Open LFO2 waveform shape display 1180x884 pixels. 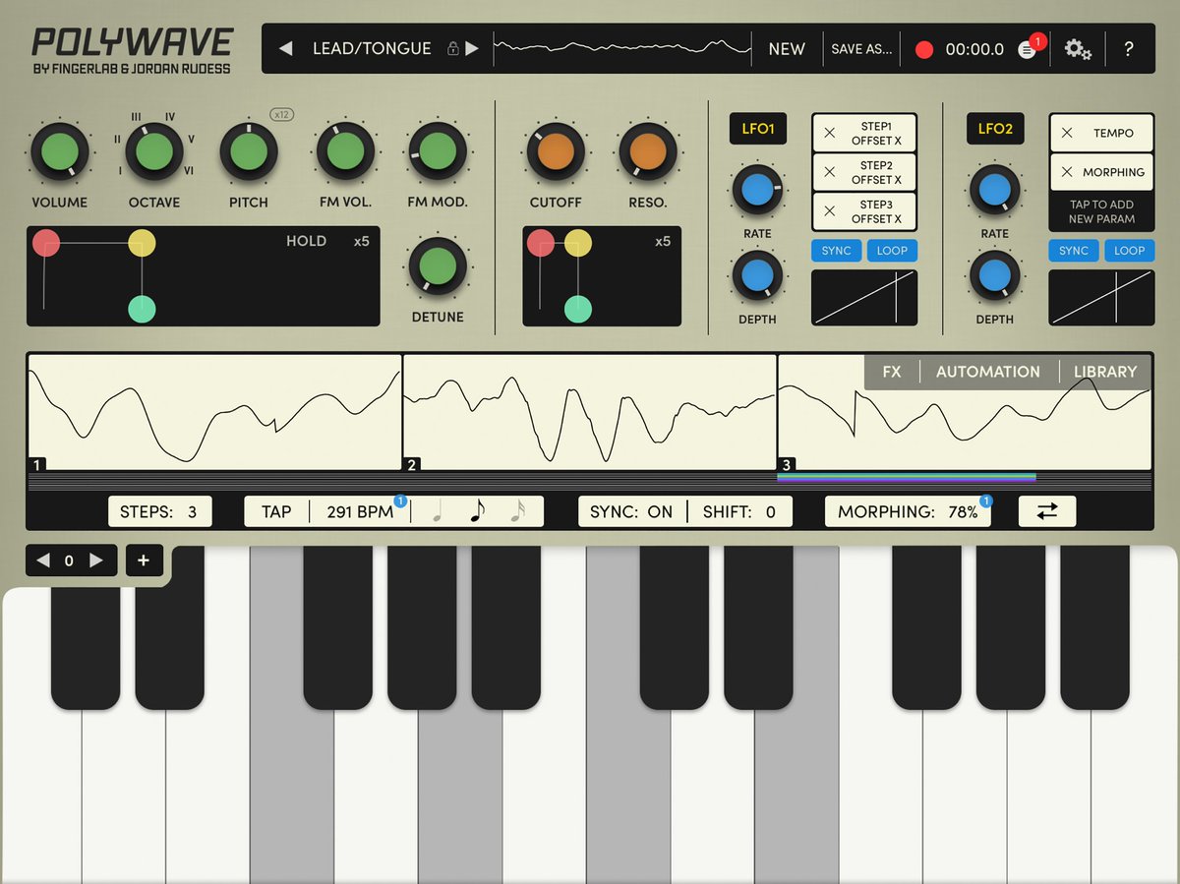(x=1101, y=298)
